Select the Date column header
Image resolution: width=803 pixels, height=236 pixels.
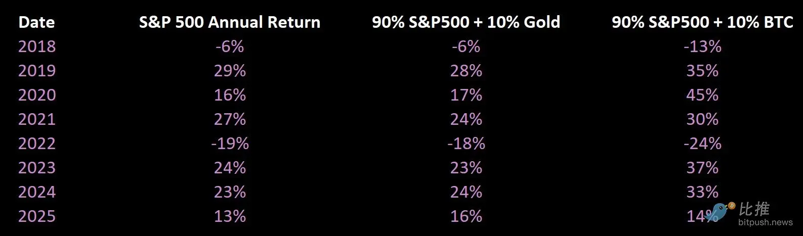[x=36, y=22]
